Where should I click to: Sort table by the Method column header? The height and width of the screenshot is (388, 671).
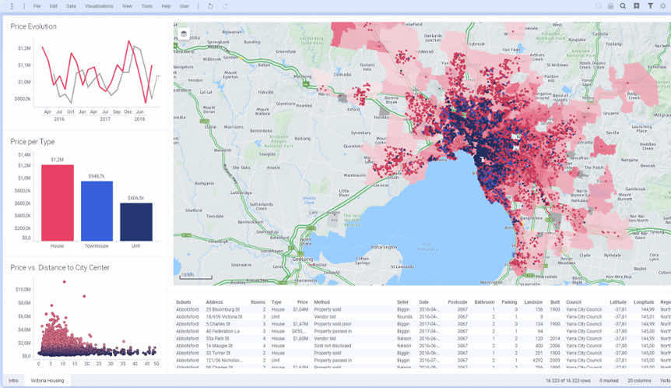[x=321, y=302]
